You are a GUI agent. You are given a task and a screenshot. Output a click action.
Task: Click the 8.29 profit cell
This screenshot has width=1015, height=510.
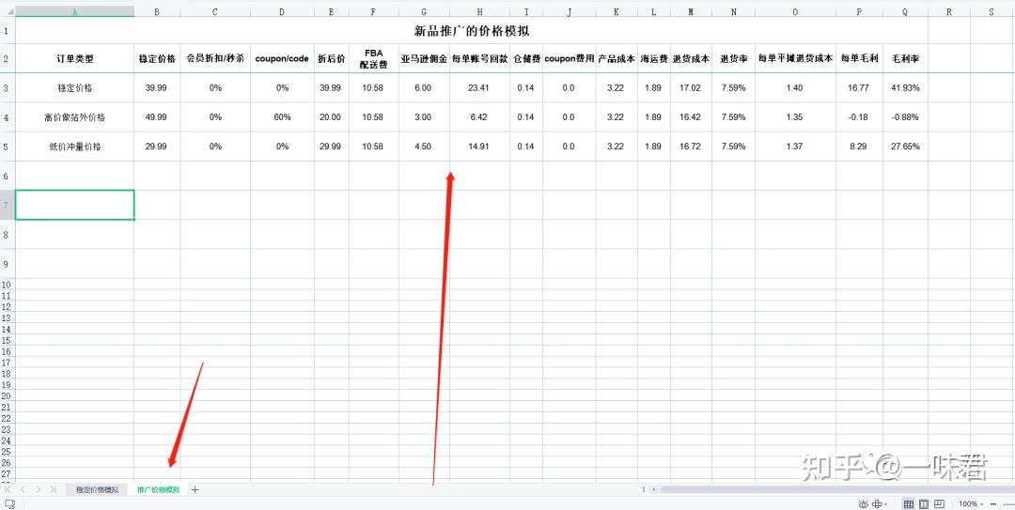tap(859, 147)
